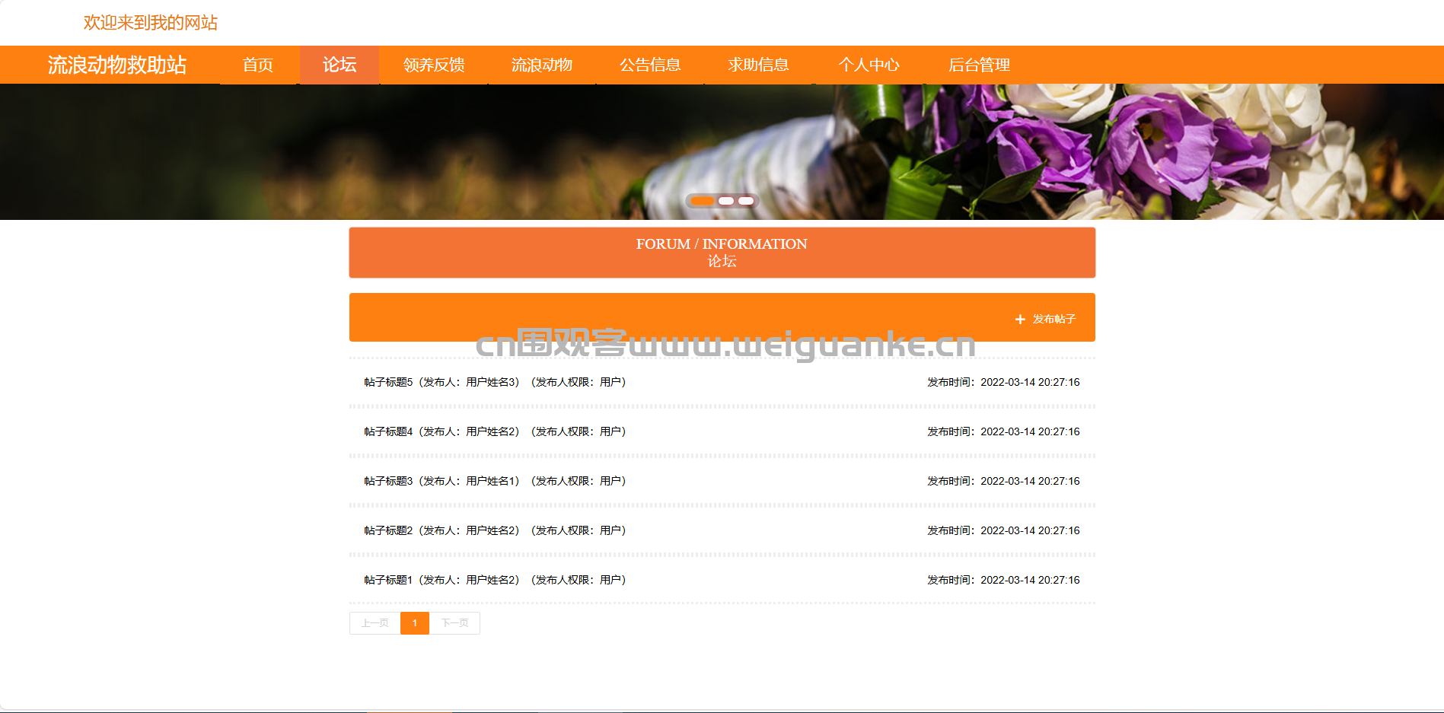This screenshot has height=713, width=1444.
Task: Go to next page with 下一页
Action: click(x=454, y=623)
